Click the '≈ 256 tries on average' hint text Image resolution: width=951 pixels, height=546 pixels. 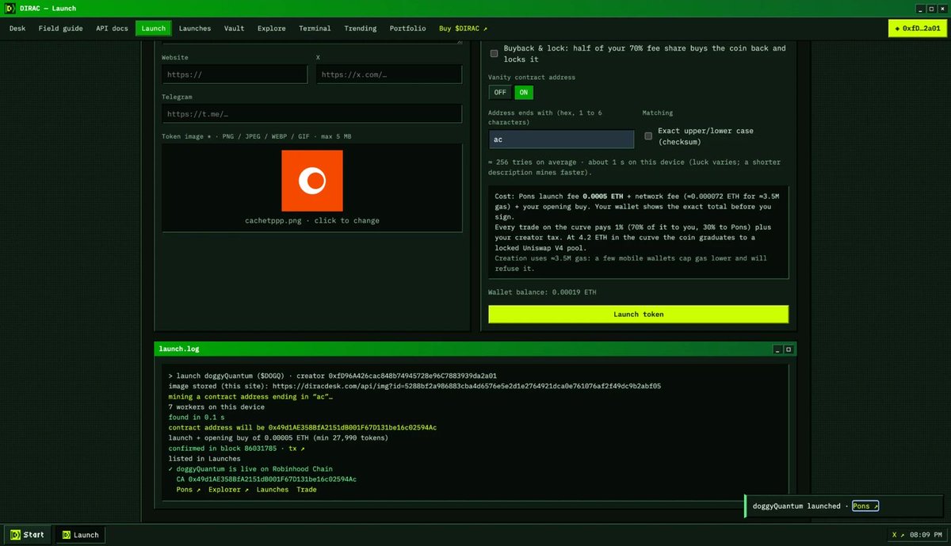pyautogui.click(x=635, y=166)
